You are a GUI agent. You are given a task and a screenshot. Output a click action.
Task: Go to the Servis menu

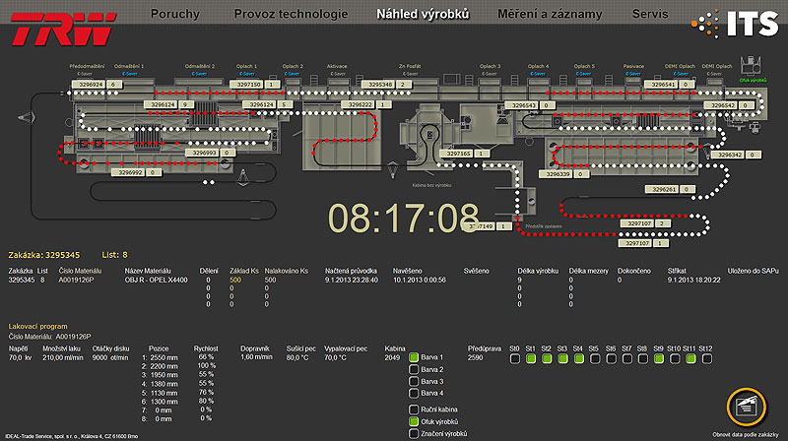click(x=651, y=15)
